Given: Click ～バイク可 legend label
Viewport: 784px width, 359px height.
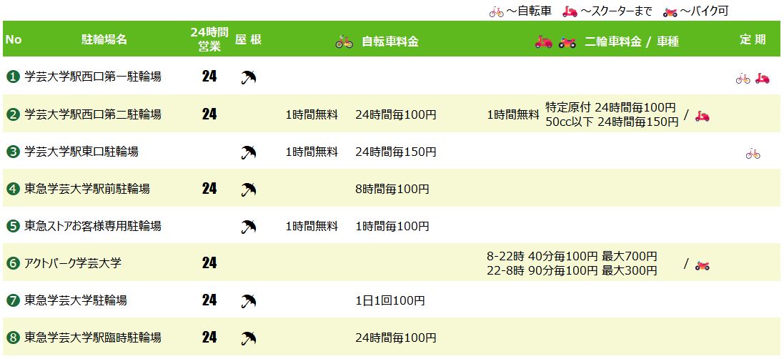Looking at the screenshot, I should 705,12.
